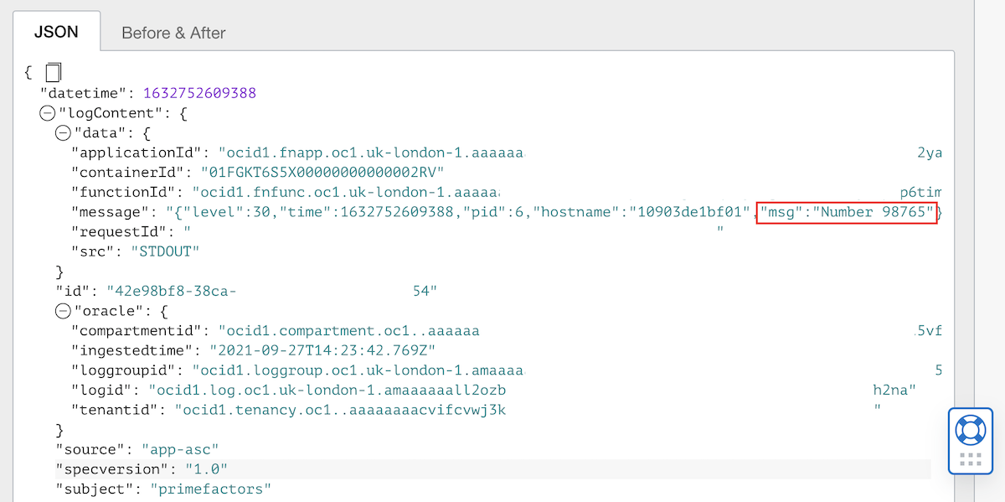Screen dimensions: 1005x502
Task: Collapse the oracle node
Action: coord(61,310)
